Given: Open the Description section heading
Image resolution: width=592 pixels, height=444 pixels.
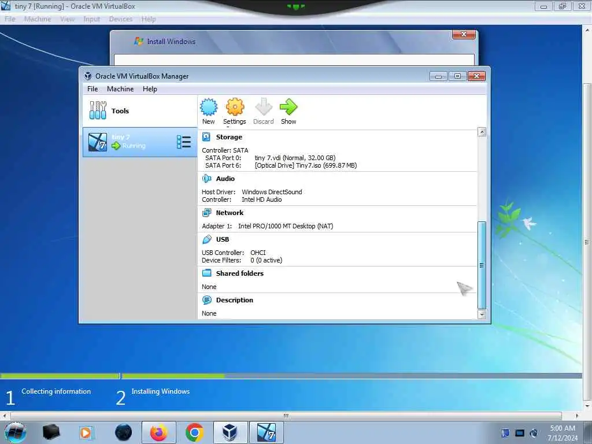Looking at the screenshot, I should click(235, 300).
